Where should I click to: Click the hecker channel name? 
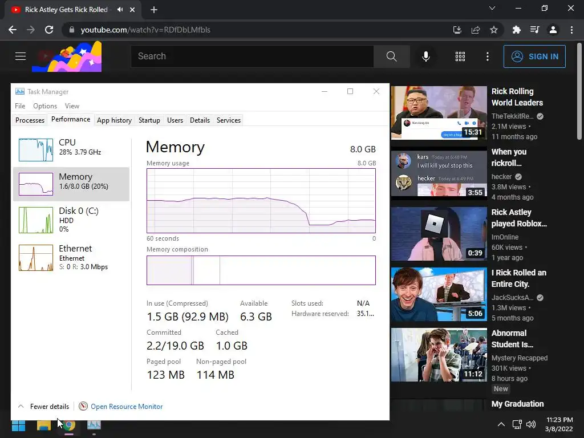click(502, 177)
